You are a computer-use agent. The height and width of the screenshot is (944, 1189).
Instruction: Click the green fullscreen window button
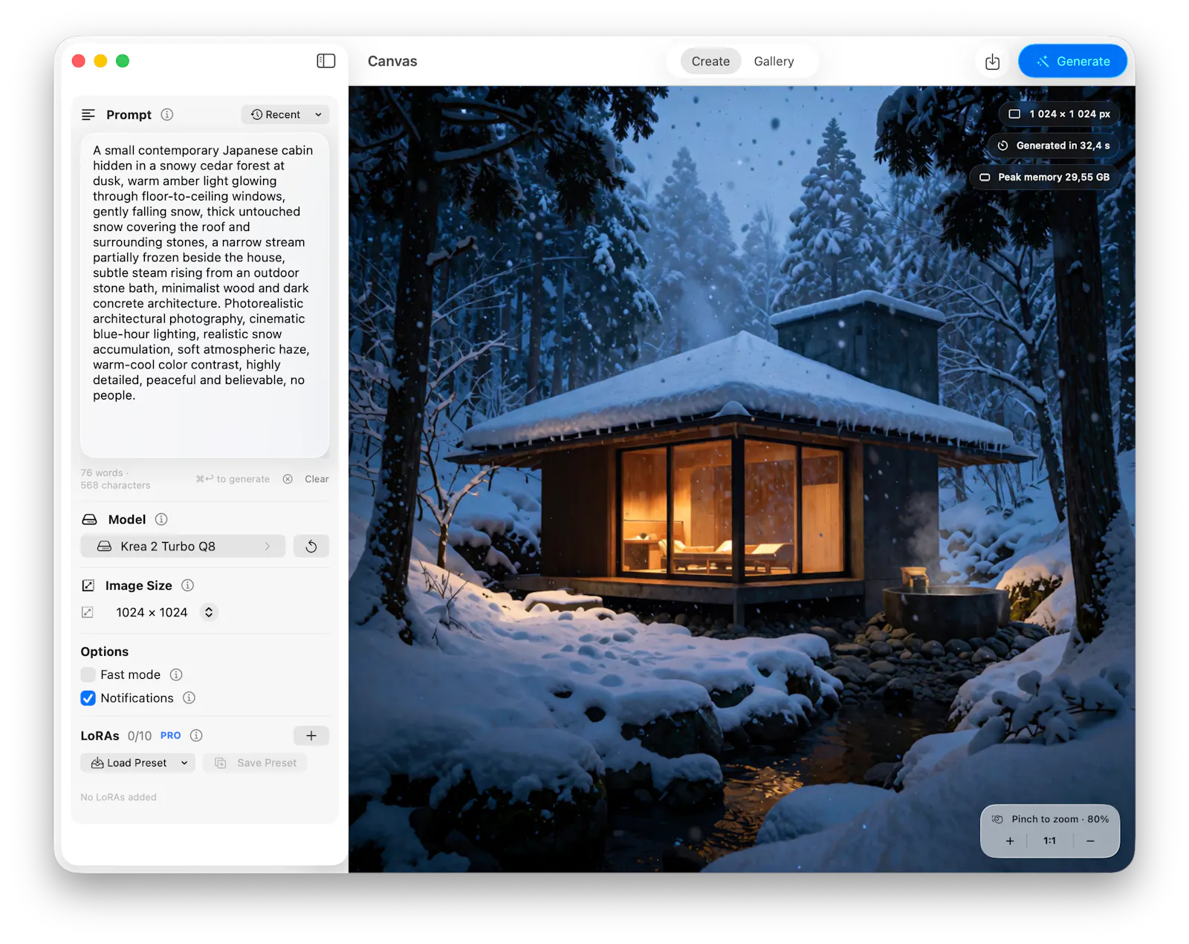pyautogui.click(x=123, y=61)
